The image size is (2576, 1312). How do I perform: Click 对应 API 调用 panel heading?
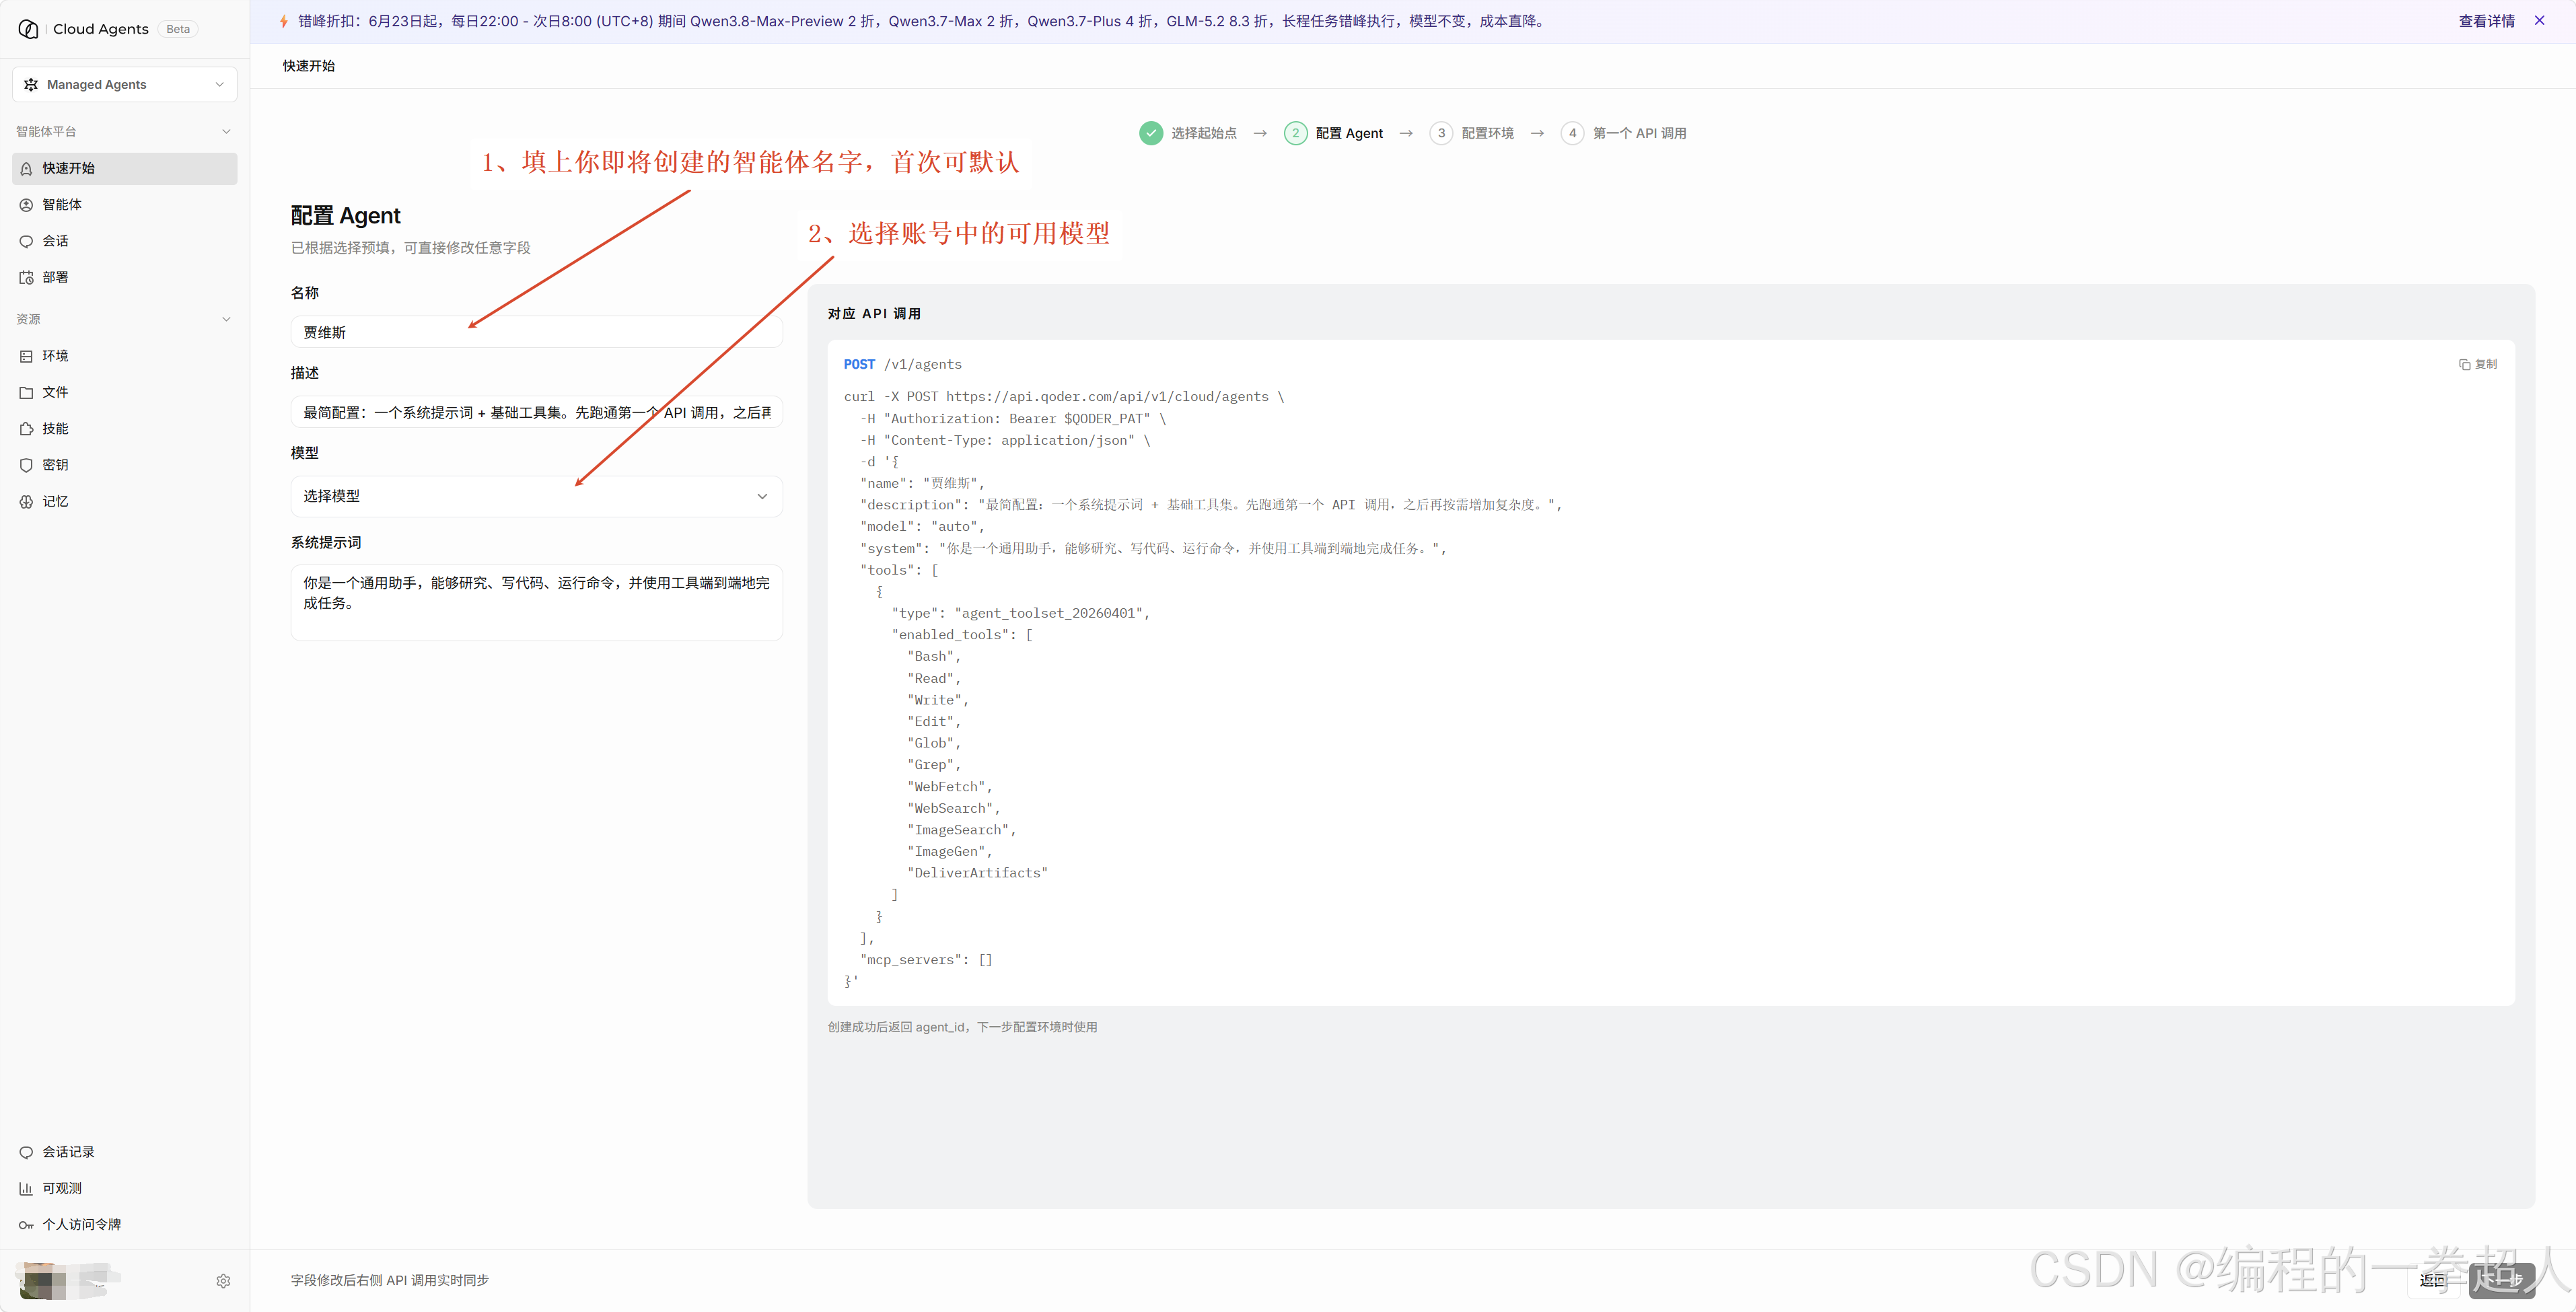pyautogui.click(x=874, y=313)
